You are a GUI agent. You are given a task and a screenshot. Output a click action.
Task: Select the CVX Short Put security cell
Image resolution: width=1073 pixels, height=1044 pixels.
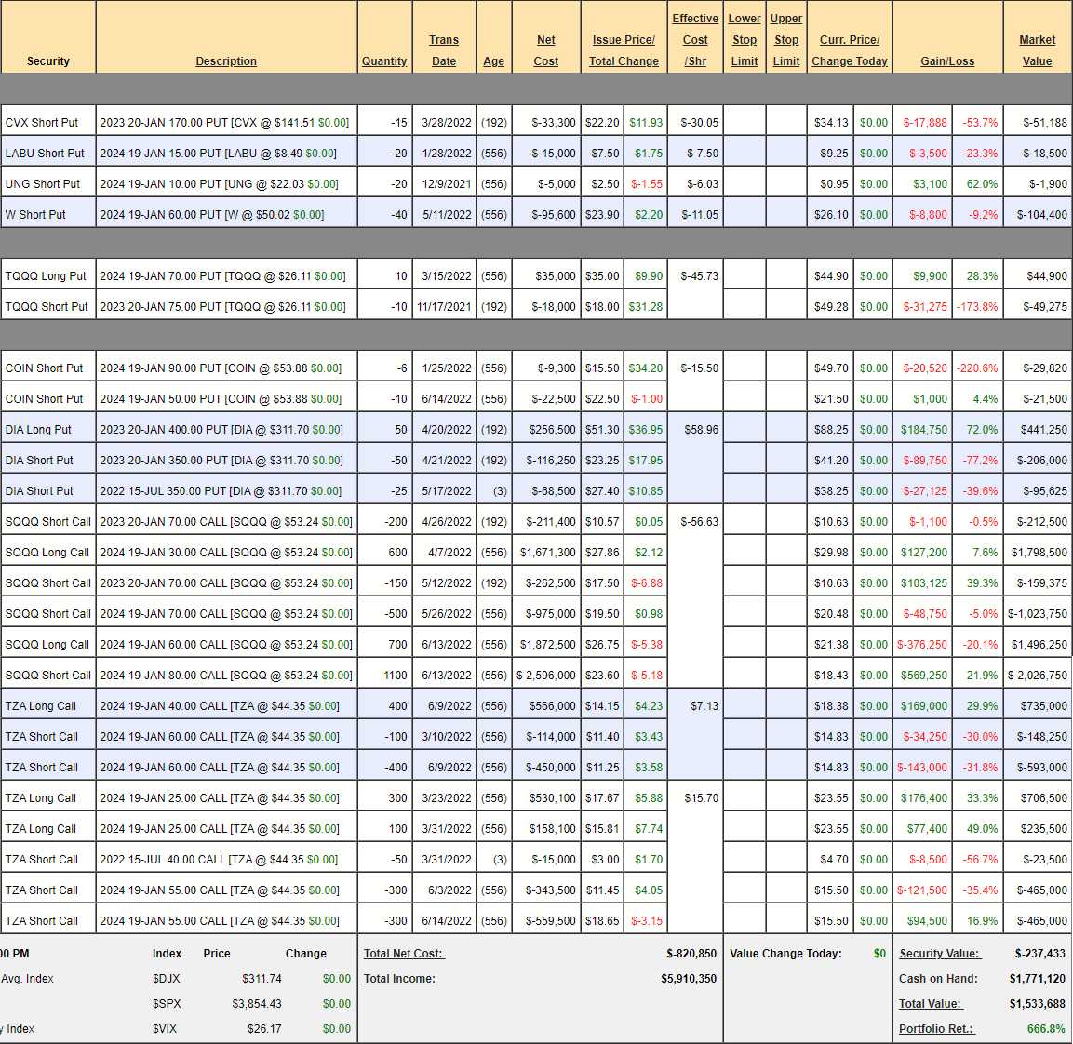(x=42, y=123)
